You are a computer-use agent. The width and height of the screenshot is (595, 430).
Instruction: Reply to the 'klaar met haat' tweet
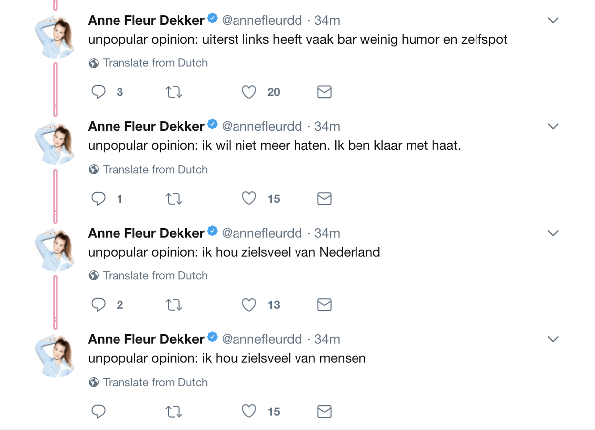tap(99, 199)
